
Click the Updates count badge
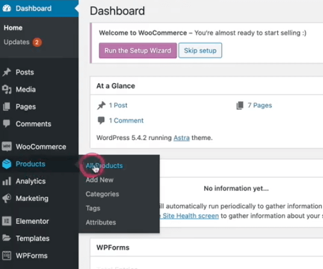37,42
